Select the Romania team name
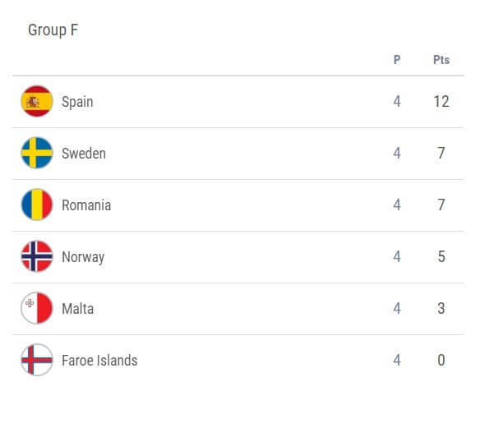This screenshot has width=480, height=428. coord(86,205)
